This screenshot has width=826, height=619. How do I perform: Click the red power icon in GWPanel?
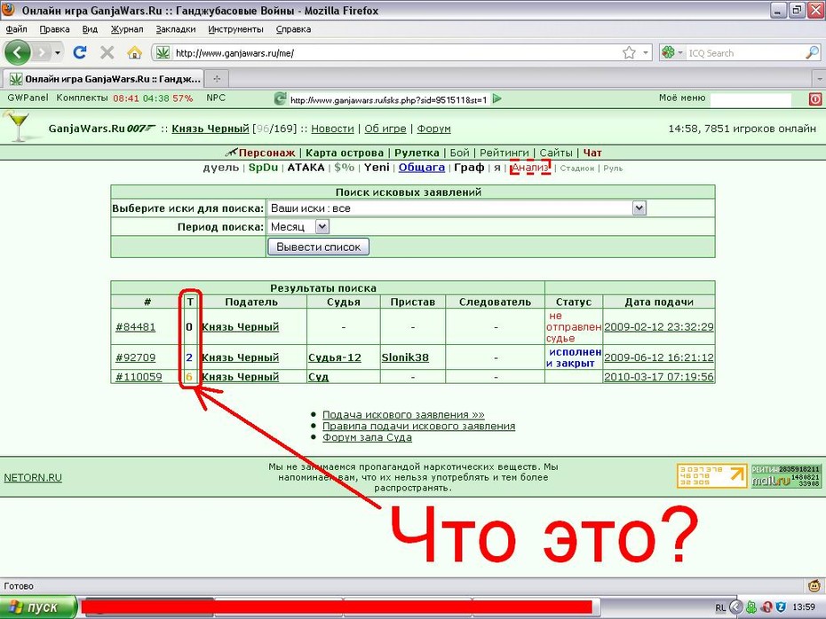coord(815,98)
